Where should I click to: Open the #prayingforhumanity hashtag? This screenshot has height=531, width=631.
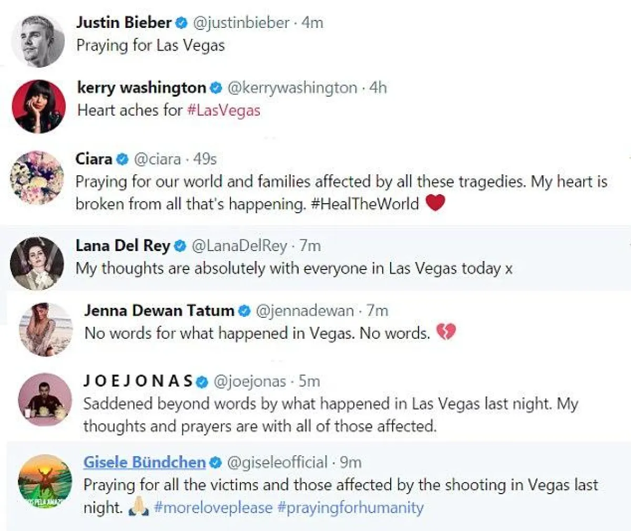pyautogui.click(x=350, y=508)
